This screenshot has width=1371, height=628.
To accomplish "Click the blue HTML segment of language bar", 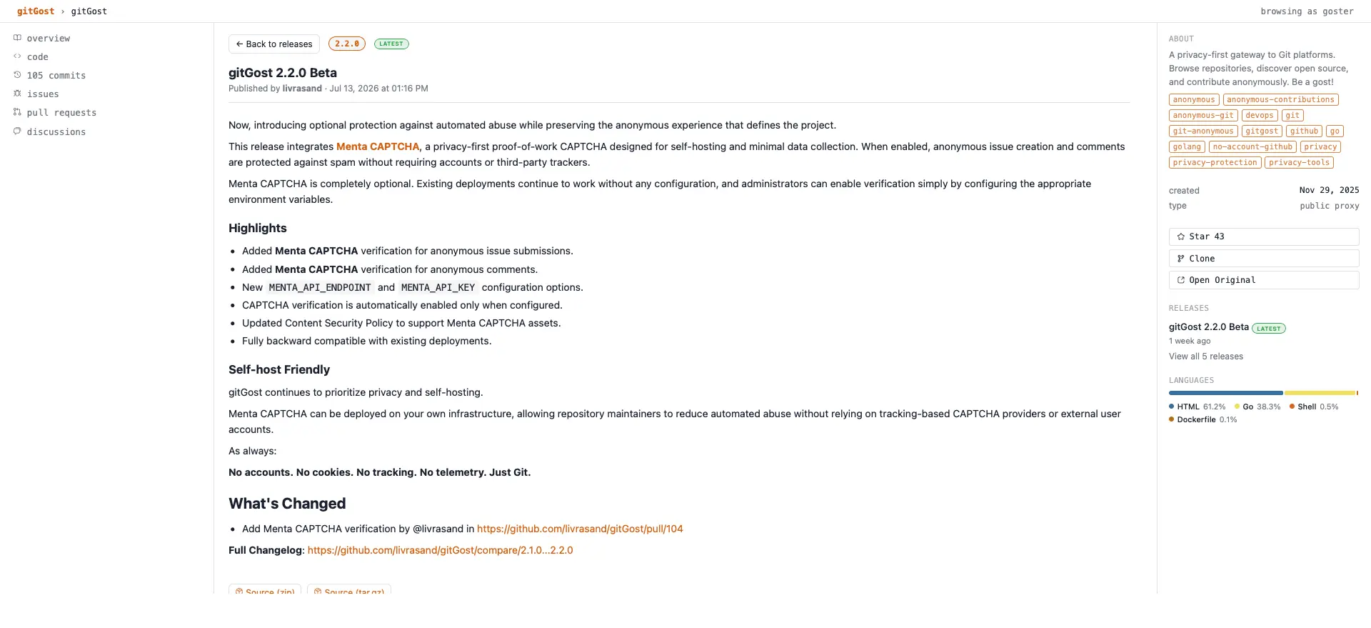I will pyautogui.click(x=1225, y=393).
